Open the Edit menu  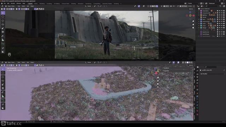click(8, 4)
